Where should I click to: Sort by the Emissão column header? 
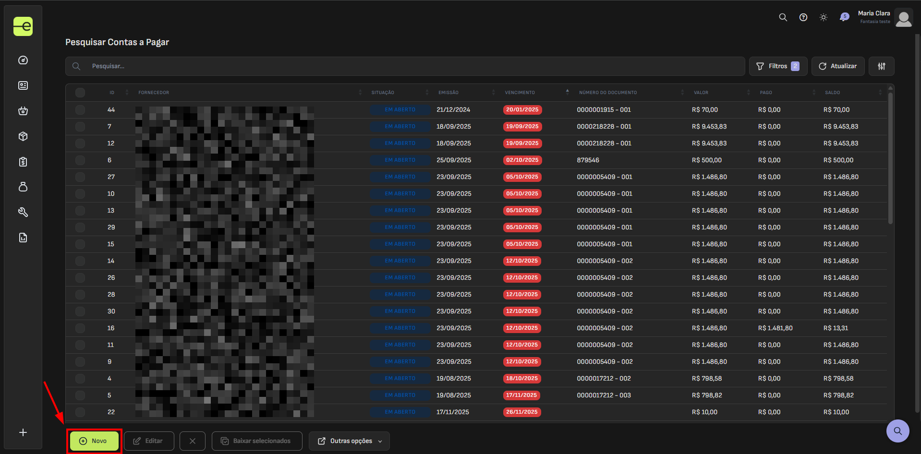[448, 93]
